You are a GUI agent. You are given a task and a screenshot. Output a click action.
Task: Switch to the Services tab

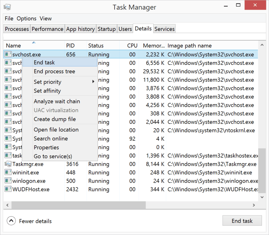[164, 29]
